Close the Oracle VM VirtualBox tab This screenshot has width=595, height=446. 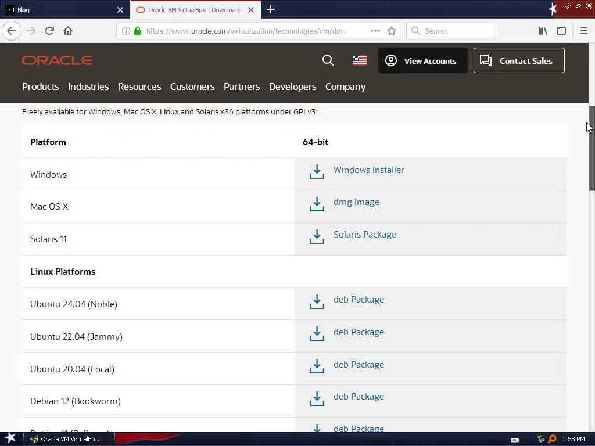tap(251, 10)
